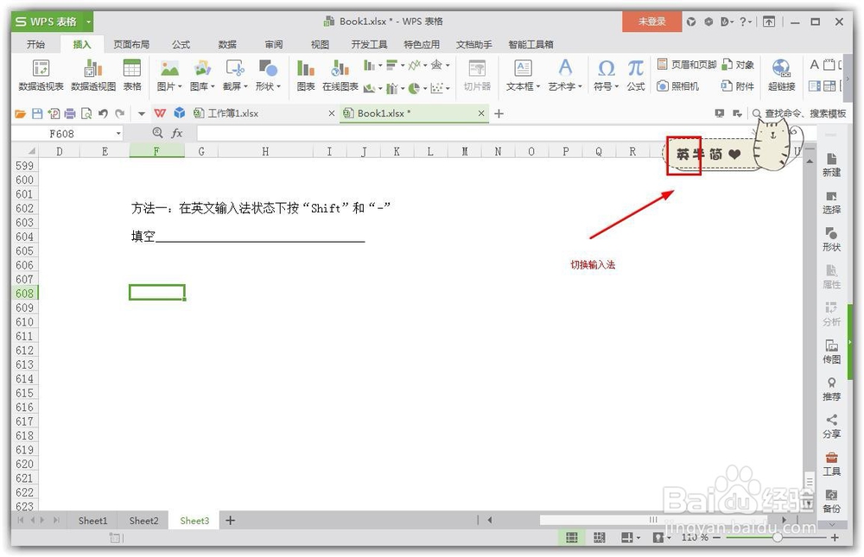Viewport: 864px width, 557px height.
Task: Open the 图片 dropdown arrow
Action: 181,85
